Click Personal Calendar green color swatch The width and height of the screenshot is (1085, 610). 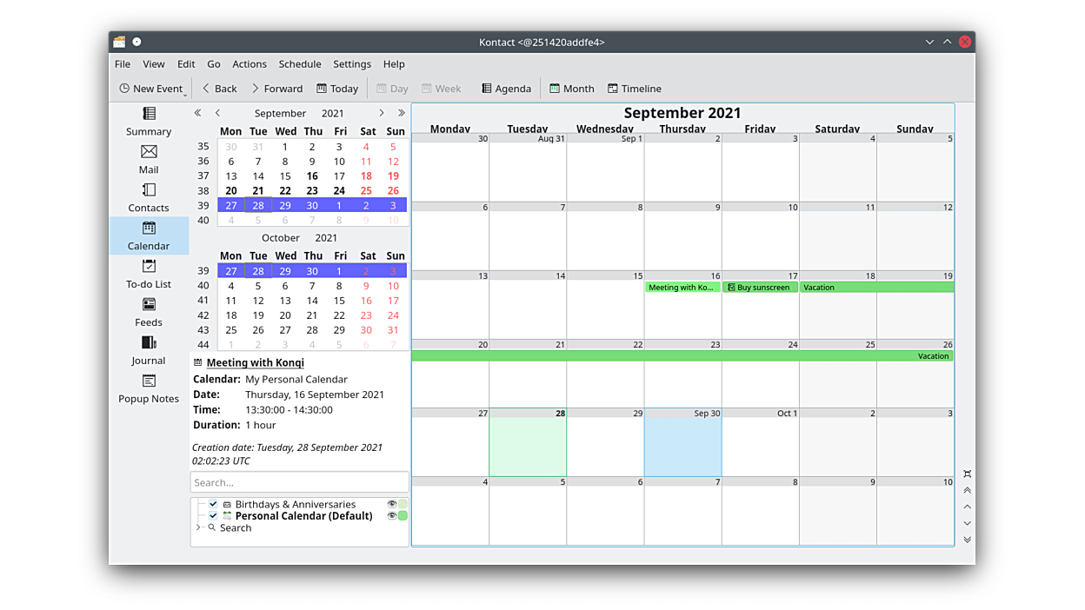coord(403,515)
